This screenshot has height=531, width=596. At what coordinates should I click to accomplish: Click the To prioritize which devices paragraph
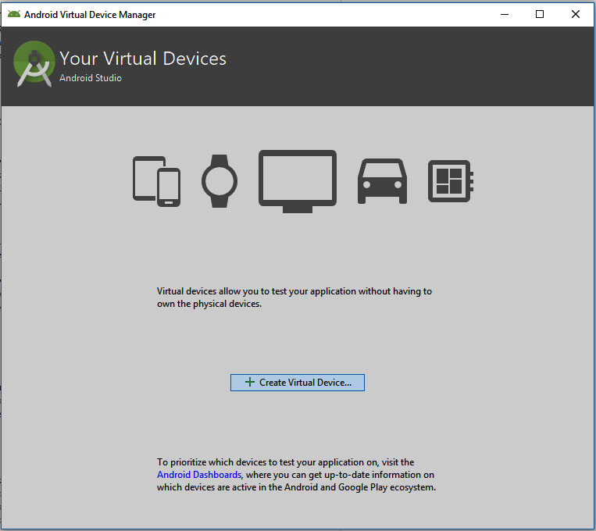click(285, 462)
